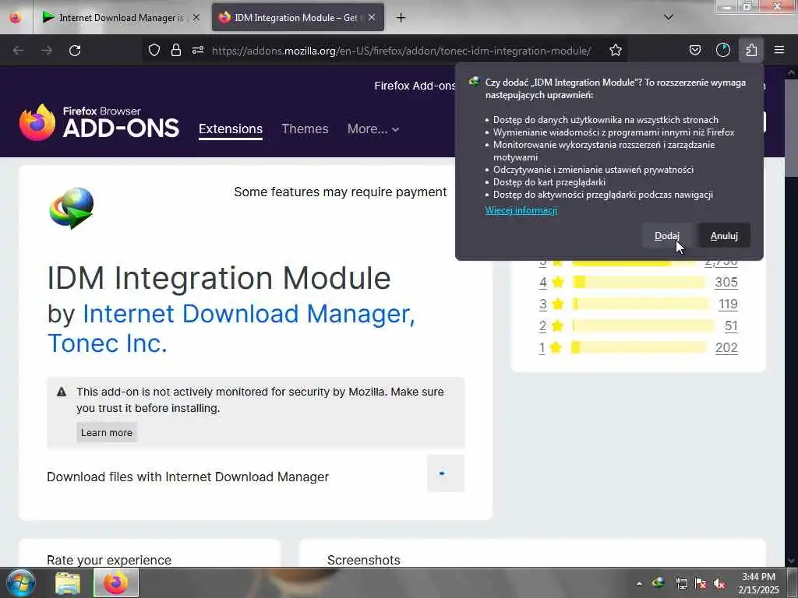Click the Download files with Internet Download Manager text
The width and height of the screenshot is (798, 598).
[x=188, y=477]
